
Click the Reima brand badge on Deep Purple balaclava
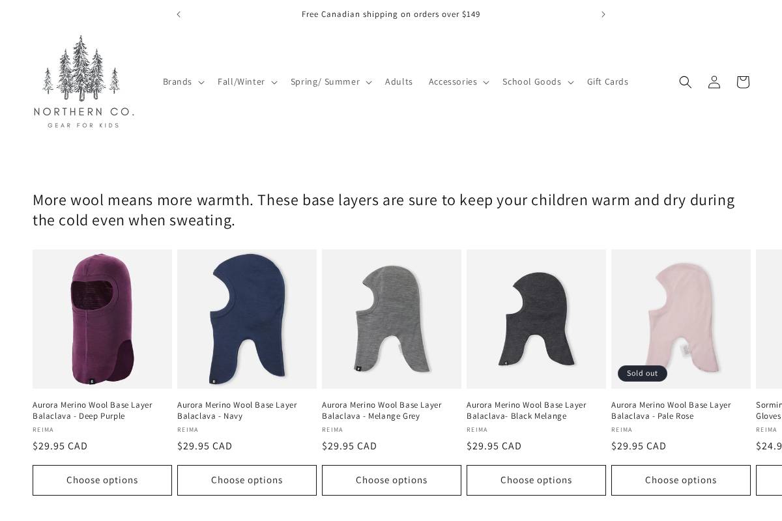tap(43, 430)
